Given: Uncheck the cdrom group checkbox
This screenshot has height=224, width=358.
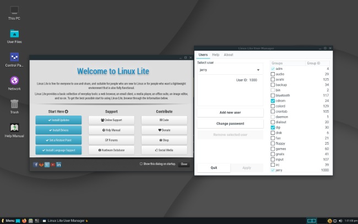Looking at the screenshot, I should [x=273, y=101].
